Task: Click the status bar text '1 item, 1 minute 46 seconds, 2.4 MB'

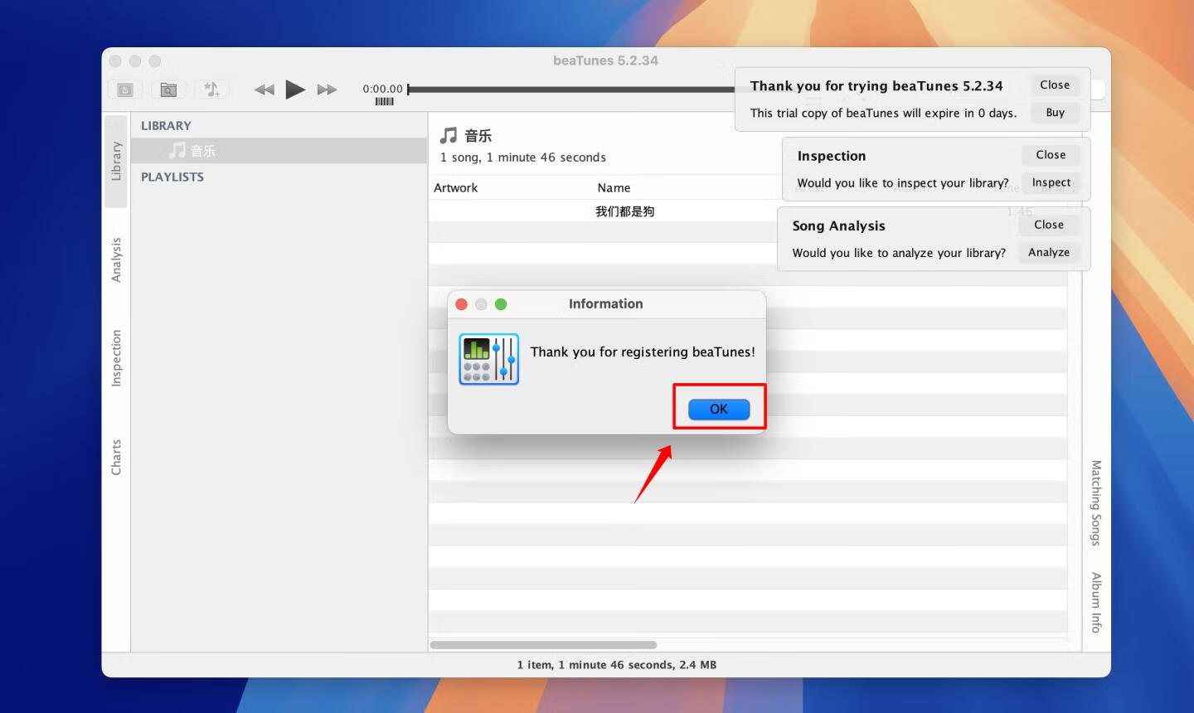Action: click(617, 665)
